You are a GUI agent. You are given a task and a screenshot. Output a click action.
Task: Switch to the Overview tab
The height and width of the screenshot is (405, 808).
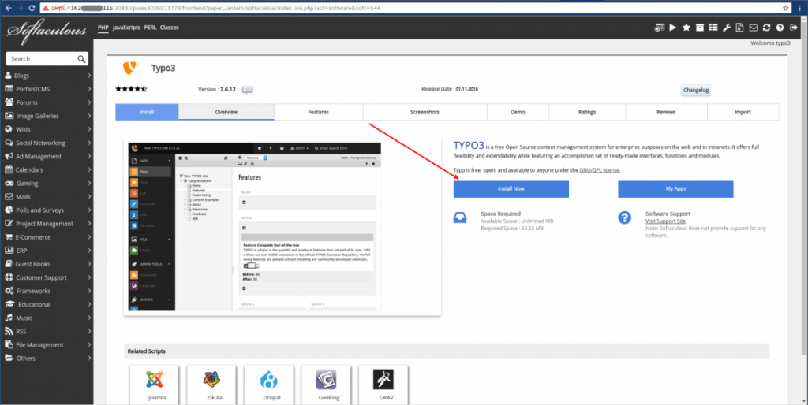226,112
